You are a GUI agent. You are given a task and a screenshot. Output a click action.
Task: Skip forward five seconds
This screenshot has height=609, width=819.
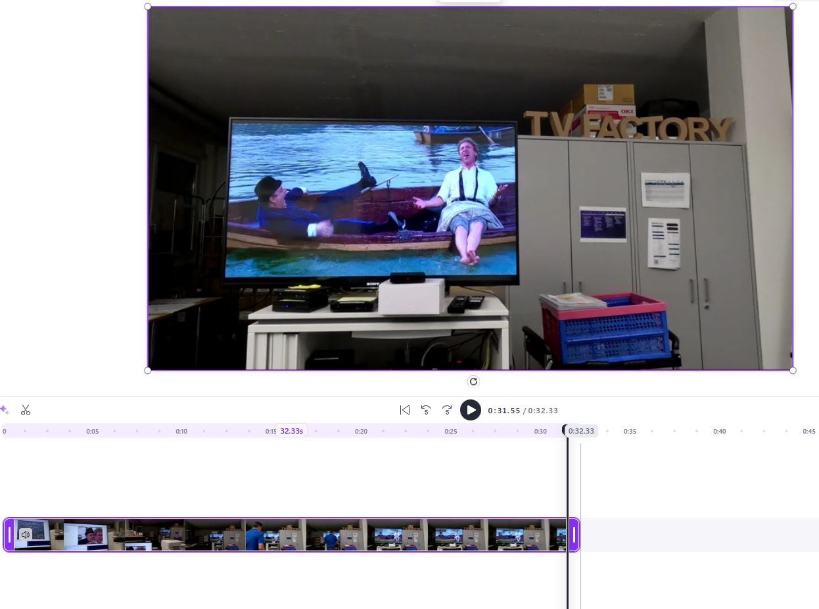[x=447, y=410]
